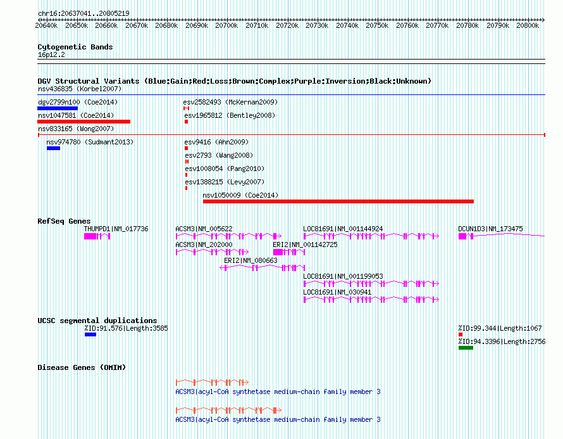The image size is (563, 439).
Task: Click the nsv974780 (Sudmant2013) blue bar
Action: click(53, 148)
